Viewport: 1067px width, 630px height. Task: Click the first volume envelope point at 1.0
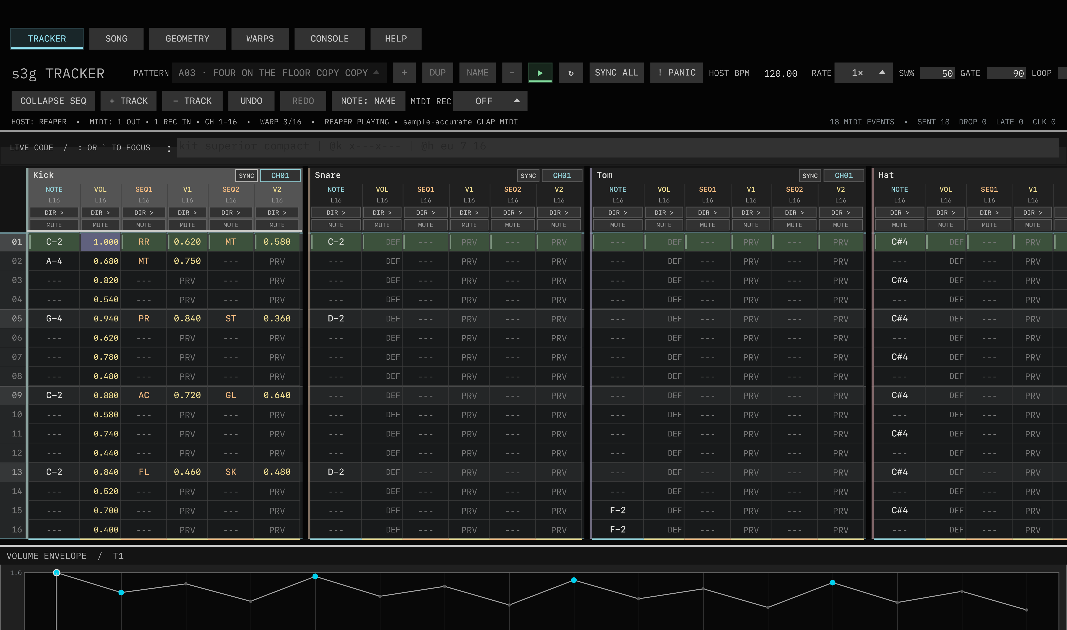tap(57, 573)
